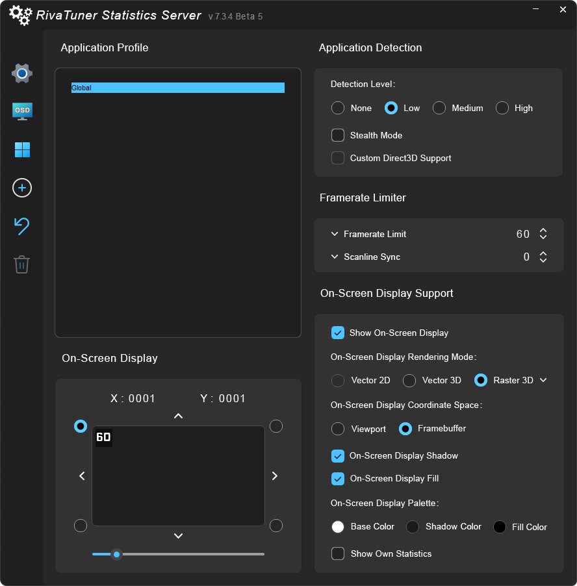This screenshot has width=577, height=586.
Task: Nudge OSD position left with arrow icon
Action: 81,476
